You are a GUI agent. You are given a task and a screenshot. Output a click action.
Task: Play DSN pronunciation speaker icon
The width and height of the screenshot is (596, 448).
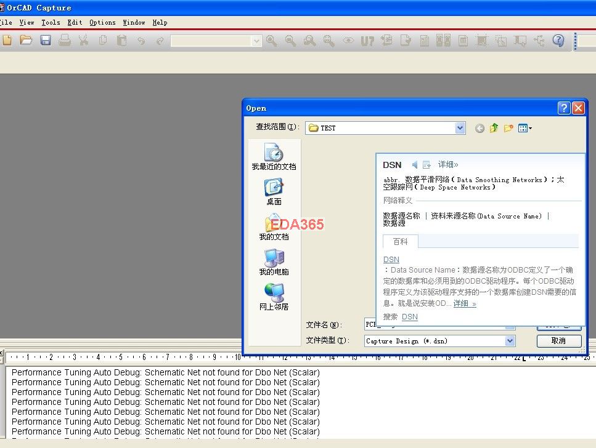(415, 165)
